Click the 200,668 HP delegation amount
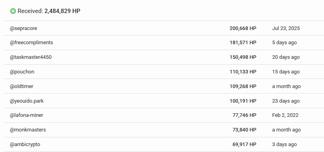The image size is (324, 152). pyautogui.click(x=243, y=28)
